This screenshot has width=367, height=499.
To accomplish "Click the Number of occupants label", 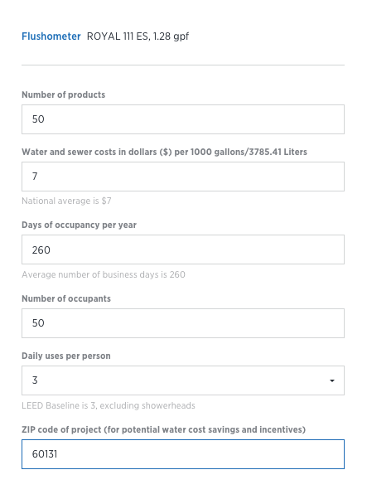I will pos(66,299).
